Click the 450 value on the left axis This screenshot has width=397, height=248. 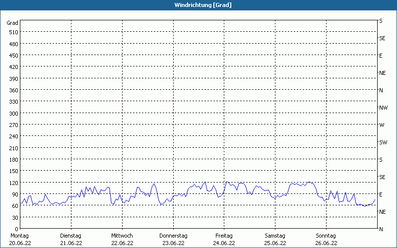[13, 56]
